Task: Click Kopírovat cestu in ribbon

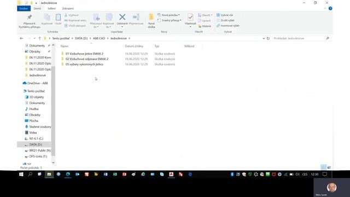Action: [x=75, y=20]
